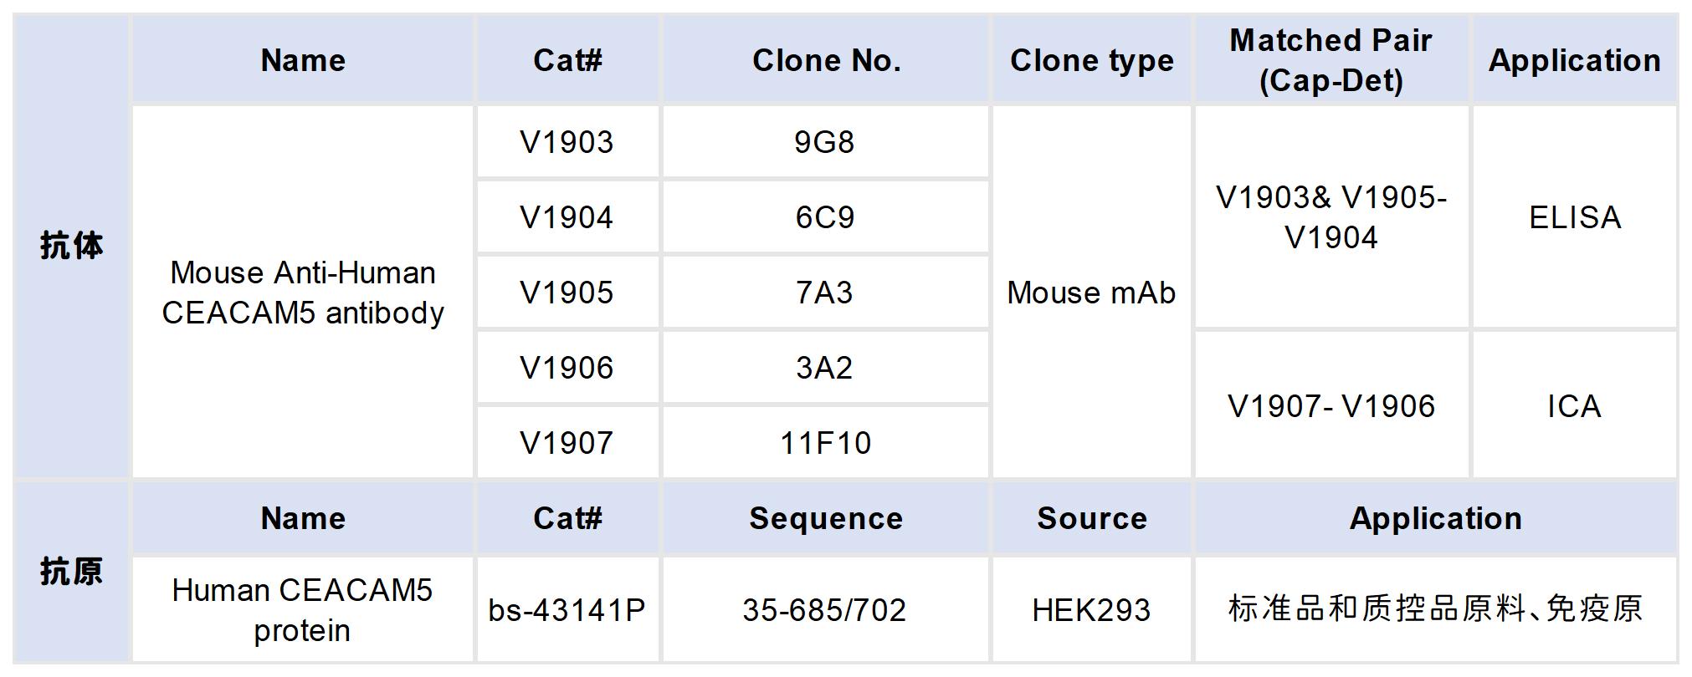Click clone number 3A2 cell
This screenshot has height=677, width=1692.
tap(824, 368)
